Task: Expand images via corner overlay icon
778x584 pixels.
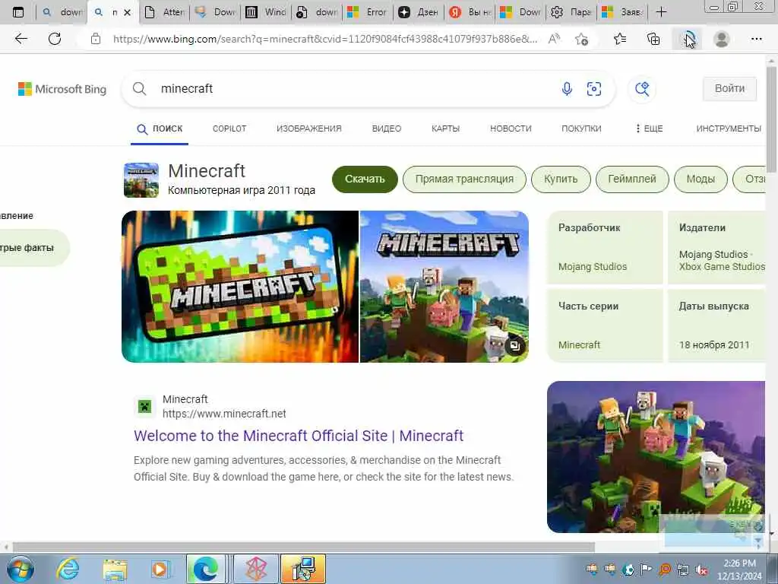Action: pos(514,346)
